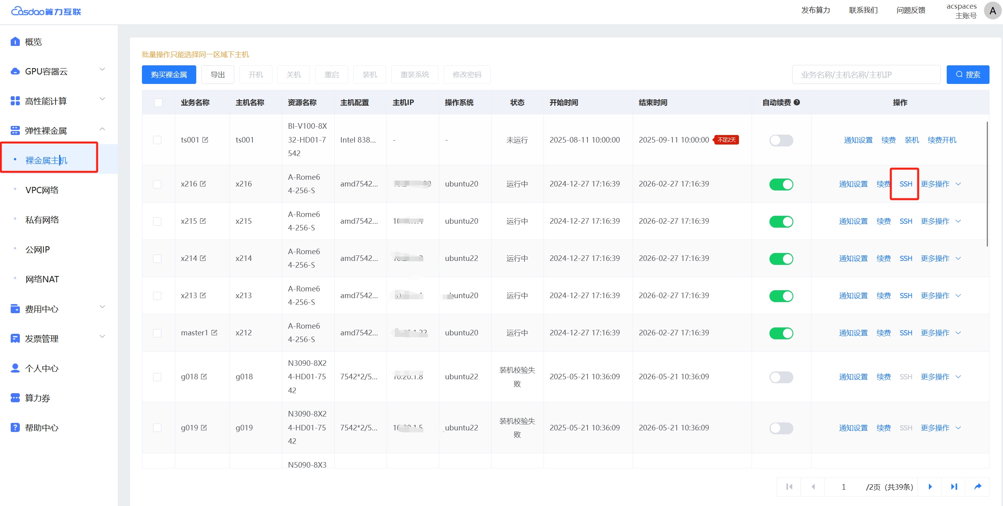Disable auto-renew toggle for x215
The image size is (1003, 506).
point(781,221)
